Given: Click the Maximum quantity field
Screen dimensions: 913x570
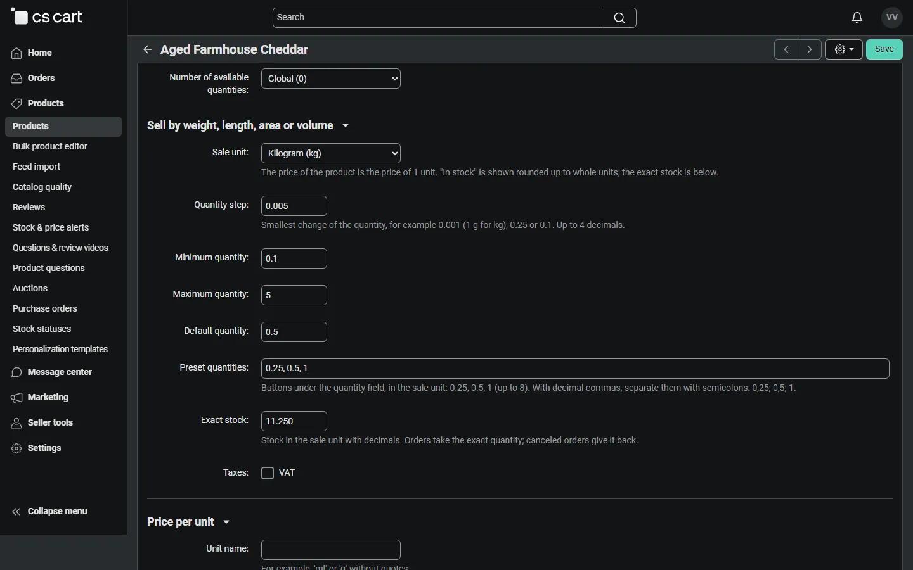Looking at the screenshot, I should (294, 295).
